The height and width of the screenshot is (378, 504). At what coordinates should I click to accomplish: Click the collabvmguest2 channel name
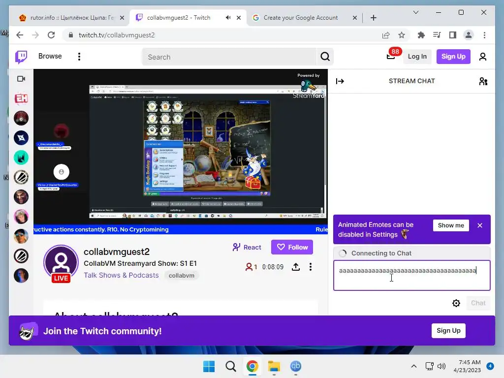coord(117,252)
